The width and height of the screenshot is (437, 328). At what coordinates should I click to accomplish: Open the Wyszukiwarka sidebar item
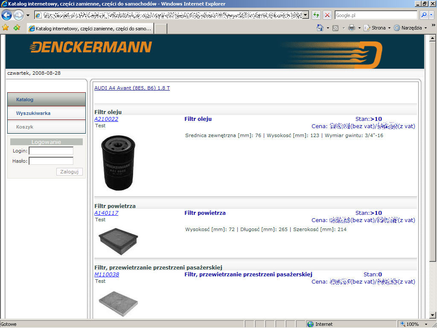click(47, 113)
